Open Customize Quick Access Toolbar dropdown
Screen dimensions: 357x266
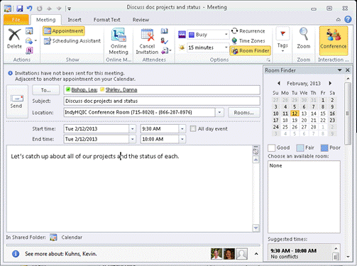[69, 9]
